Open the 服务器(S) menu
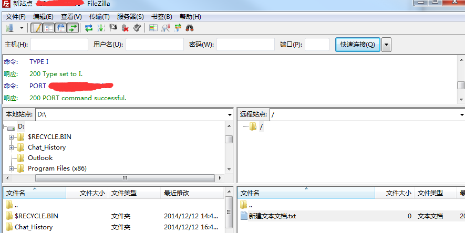 [x=130, y=17]
